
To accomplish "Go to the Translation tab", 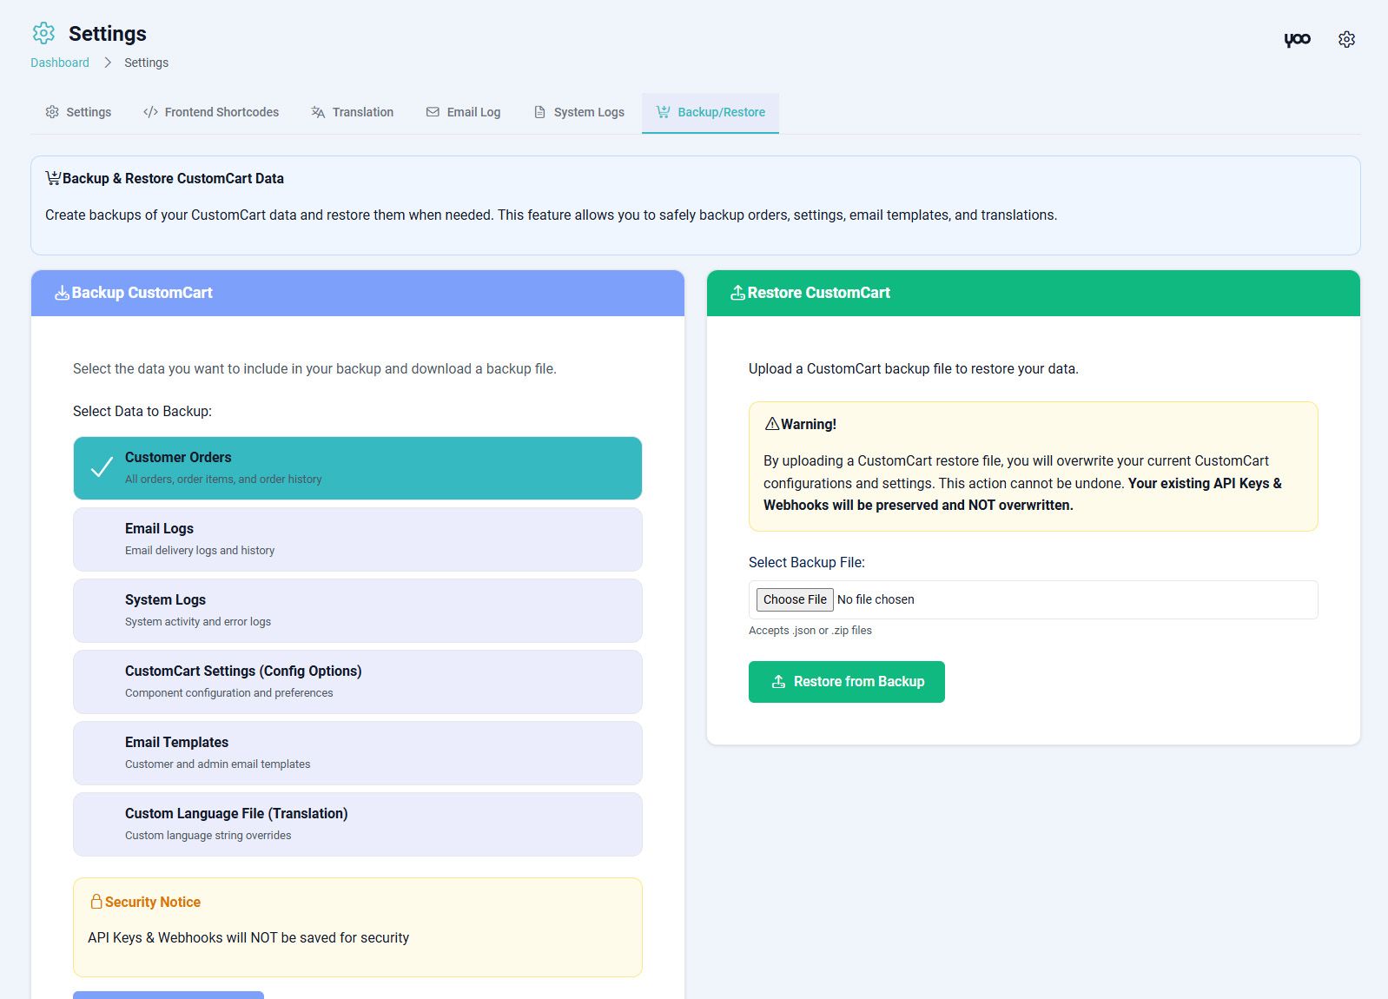I will pyautogui.click(x=352, y=112).
